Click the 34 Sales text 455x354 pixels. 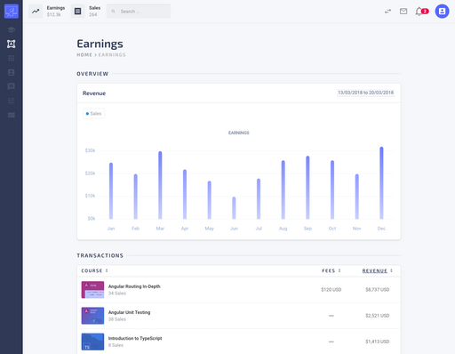(117, 294)
